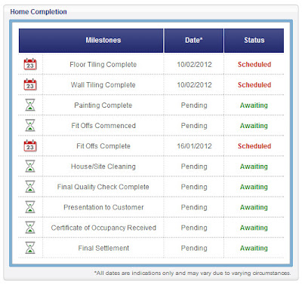Click Scheduled status for Fit Offs Complete
This screenshot has height=284, width=302.
pyautogui.click(x=254, y=146)
